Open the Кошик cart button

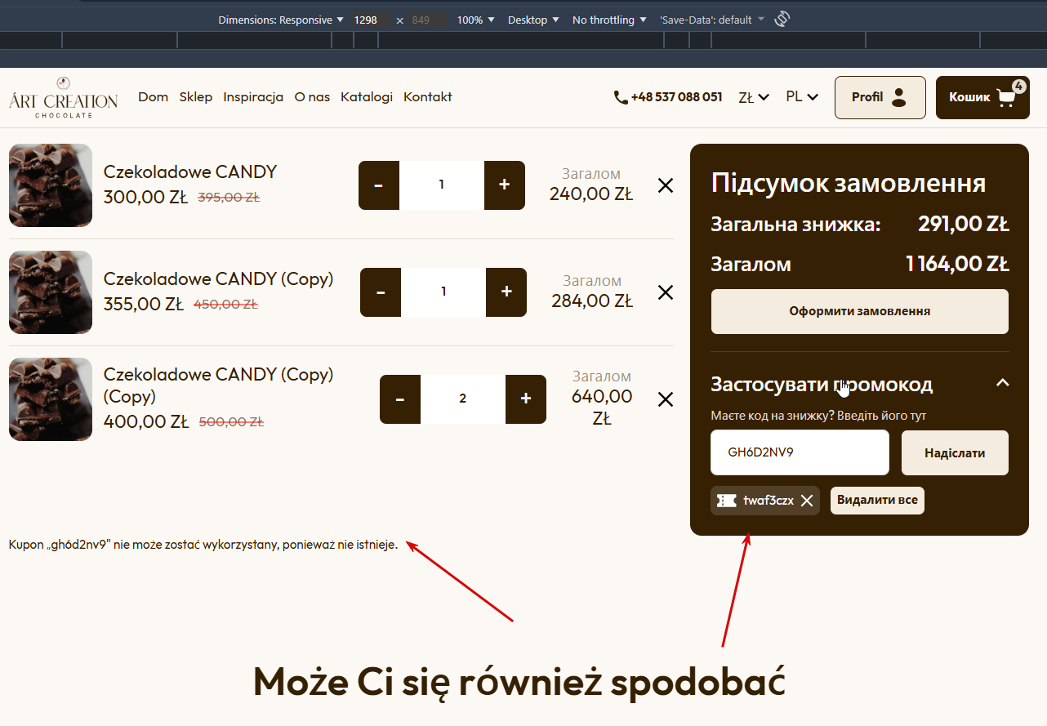982,97
